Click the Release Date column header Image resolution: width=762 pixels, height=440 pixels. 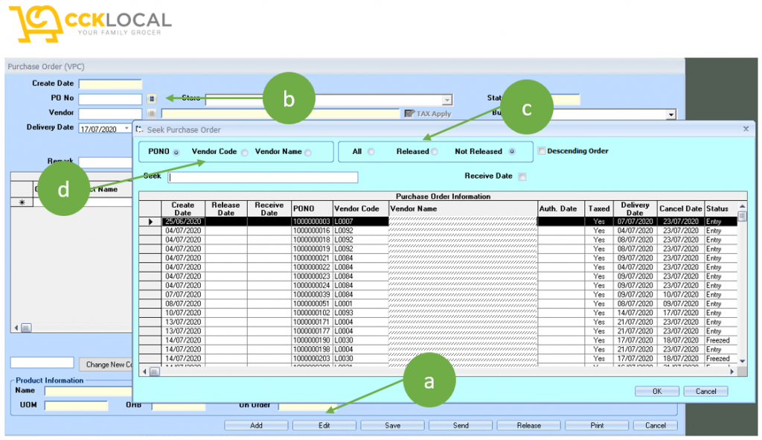[x=226, y=208]
